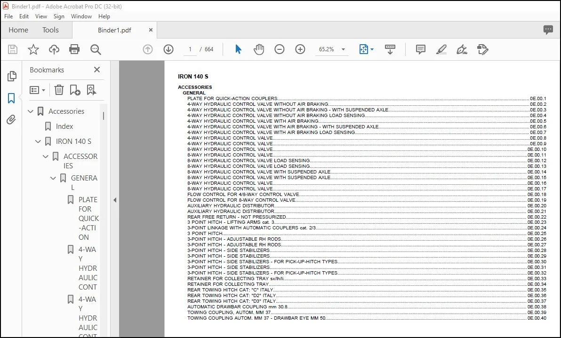561x338 pixels.
Task: Click the 65.2% zoom value field
Action: (326, 49)
